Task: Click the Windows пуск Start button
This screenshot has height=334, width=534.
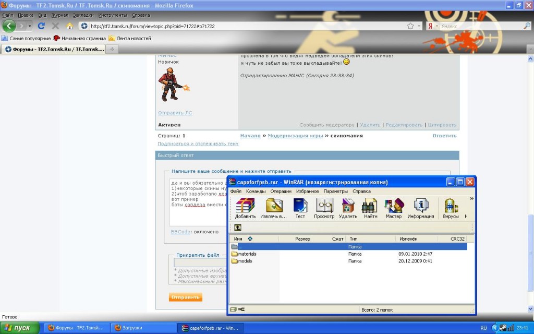Action: pyautogui.click(x=20, y=328)
